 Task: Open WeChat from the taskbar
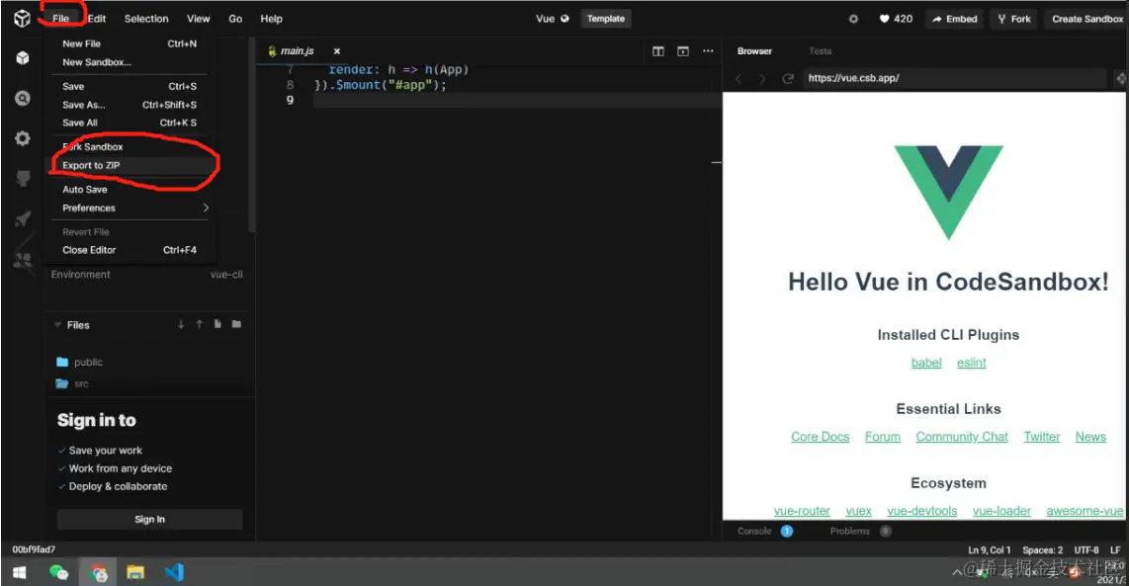pos(58,572)
